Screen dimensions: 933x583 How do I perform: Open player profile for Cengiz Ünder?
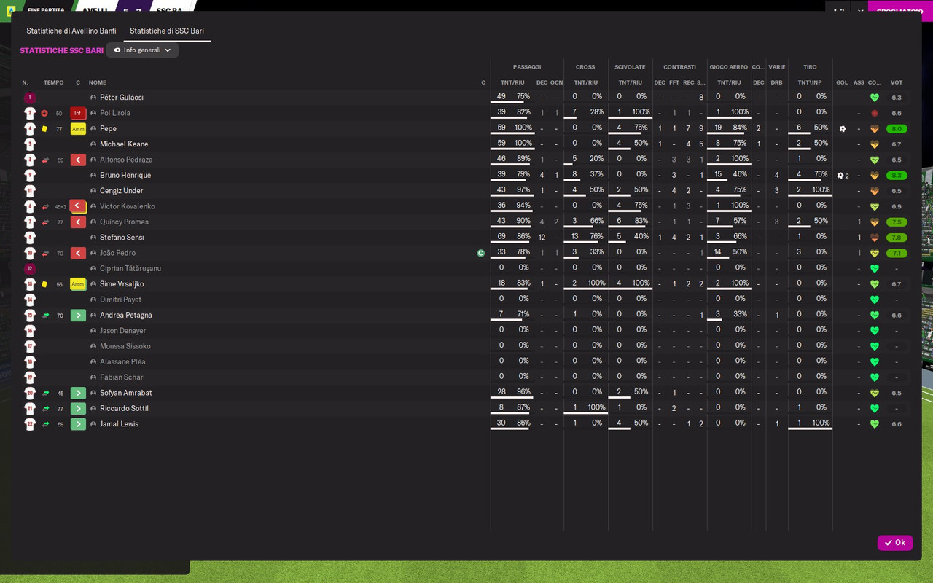[x=121, y=191]
